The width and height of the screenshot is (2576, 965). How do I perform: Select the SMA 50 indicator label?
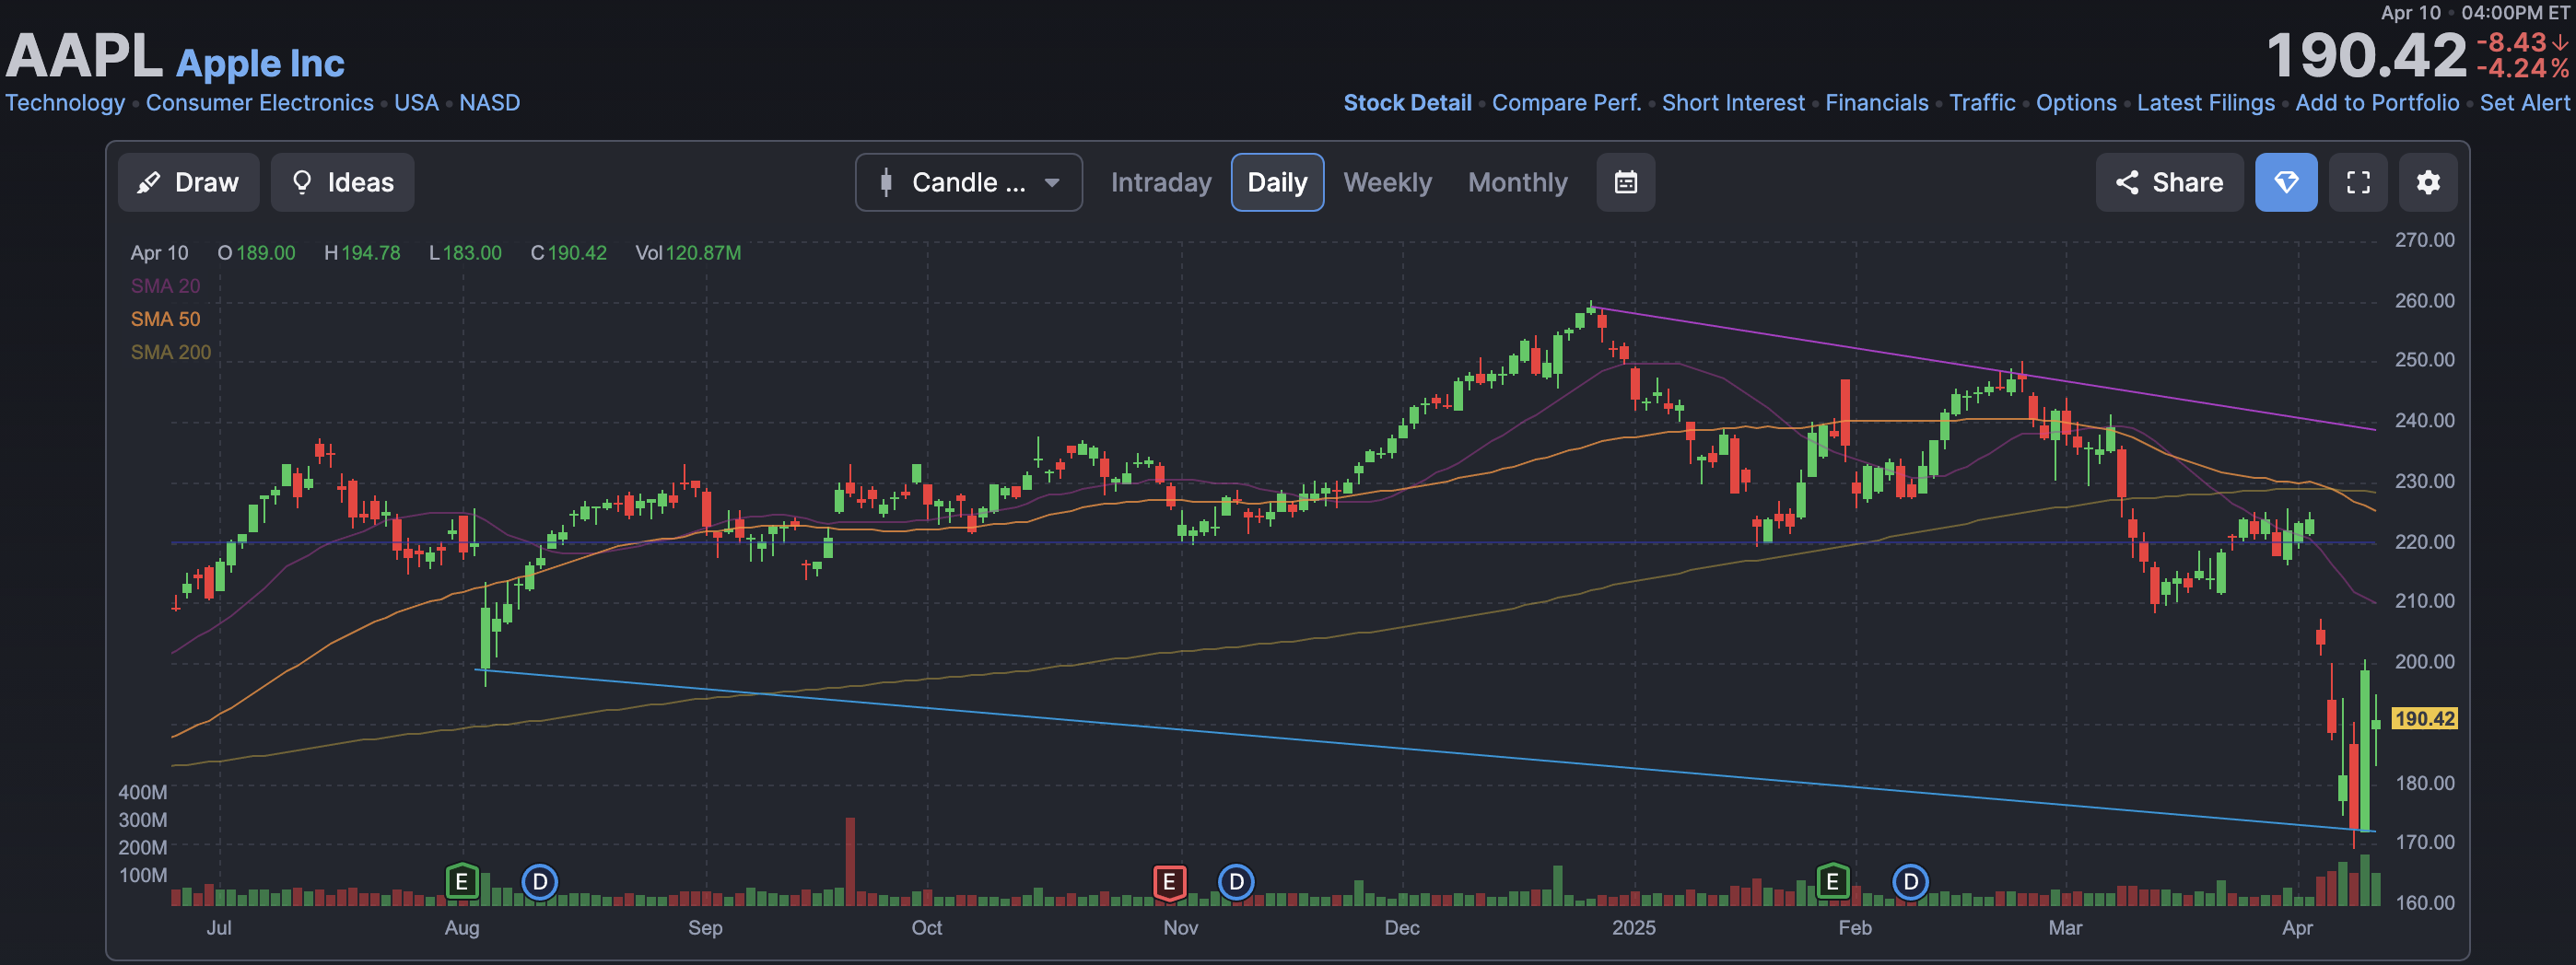[x=165, y=319]
